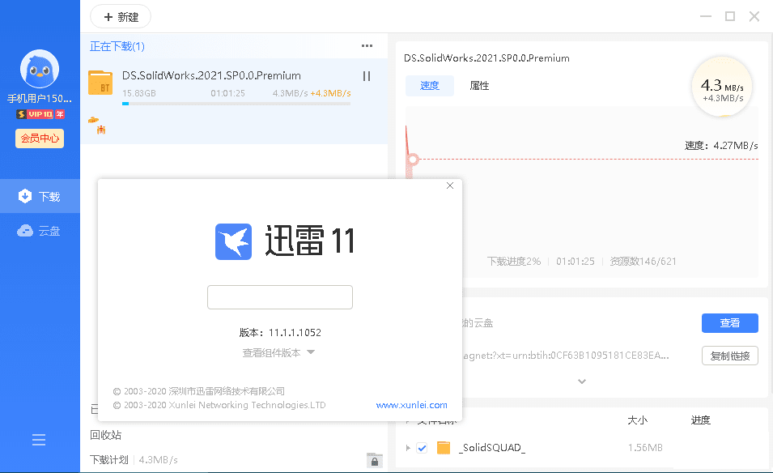Screen dimensions: 773x473
Task: Click the 15.83GB file size text
Action: pyautogui.click(x=139, y=93)
